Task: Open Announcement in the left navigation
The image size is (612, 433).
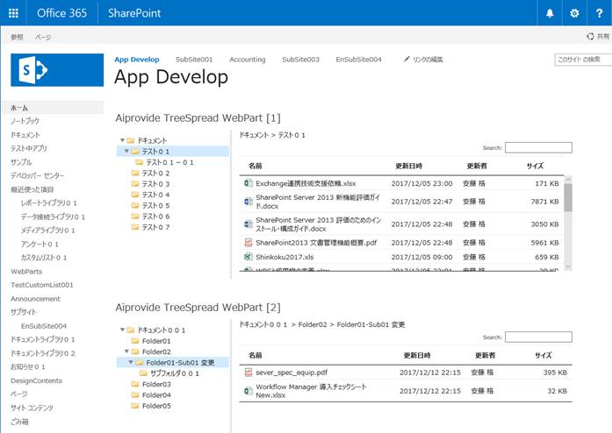Action: coord(35,299)
